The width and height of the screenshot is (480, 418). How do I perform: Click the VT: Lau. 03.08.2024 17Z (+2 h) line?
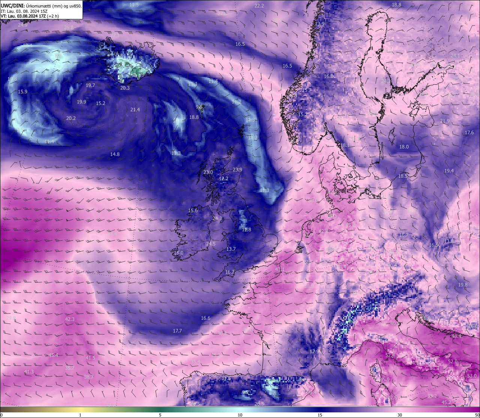[30, 16]
